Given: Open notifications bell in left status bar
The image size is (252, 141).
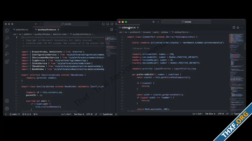Looking at the screenshot, I should [x=116, y=114].
